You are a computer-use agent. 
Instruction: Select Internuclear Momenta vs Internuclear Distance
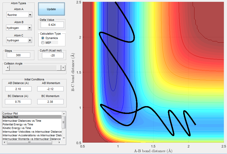(x=32, y=139)
